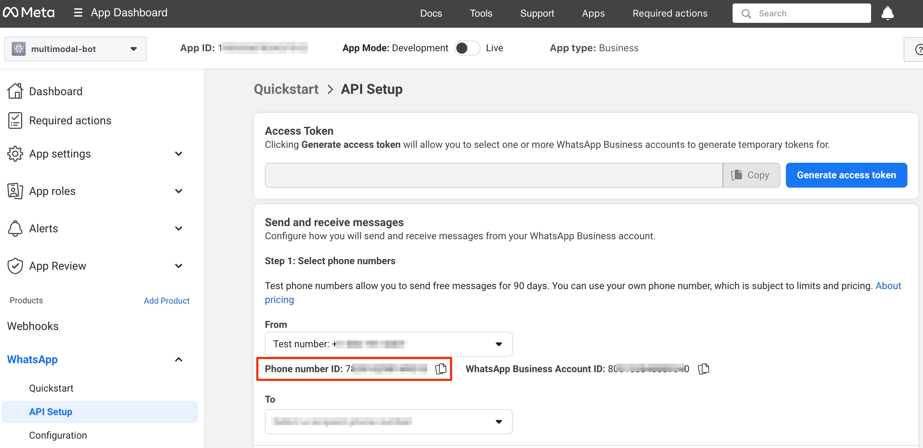This screenshot has height=448, width=923.
Task: Click the hamburger menu icon
Action: (78, 13)
